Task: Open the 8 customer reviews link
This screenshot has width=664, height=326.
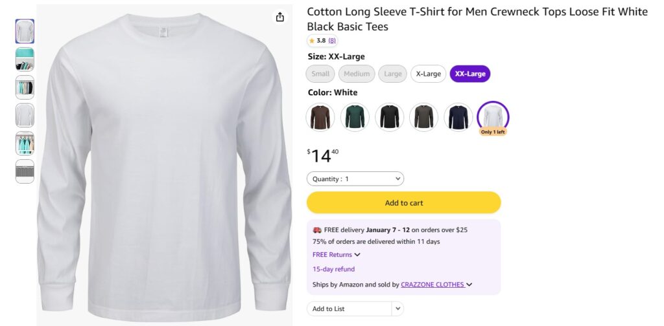Action: pyautogui.click(x=332, y=41)
